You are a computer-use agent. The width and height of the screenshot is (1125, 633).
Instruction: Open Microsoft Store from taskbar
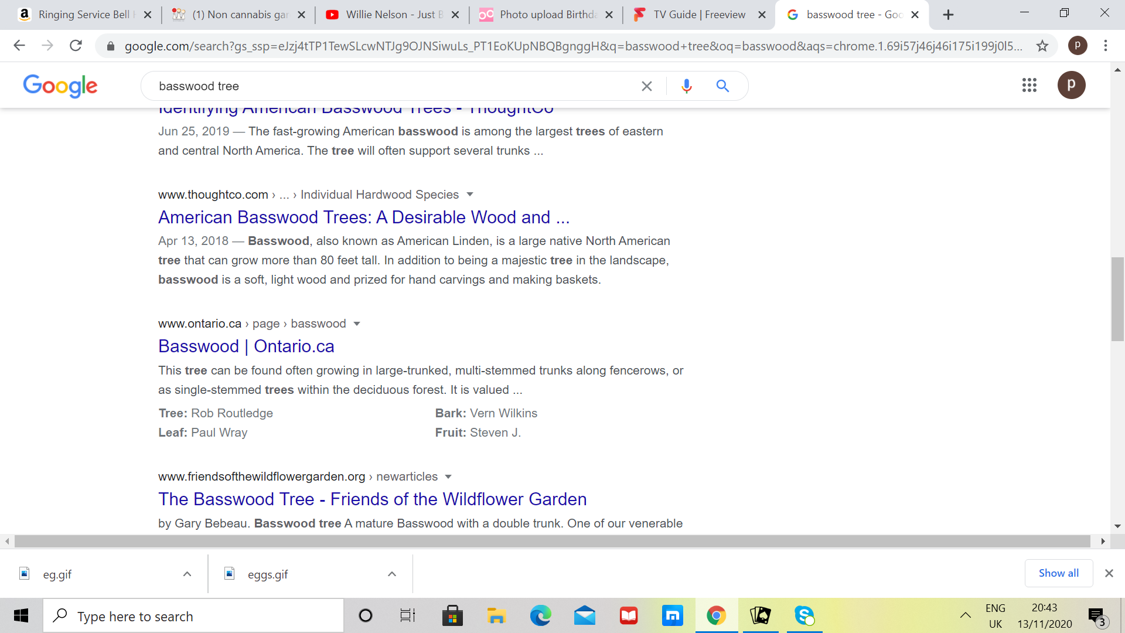452,615
